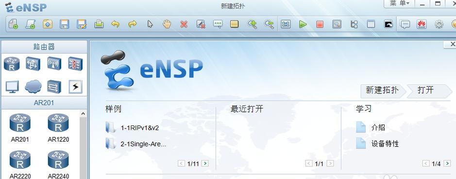Click the Save As icon with pencil
The image size is (456, 179).
point(82,24)
